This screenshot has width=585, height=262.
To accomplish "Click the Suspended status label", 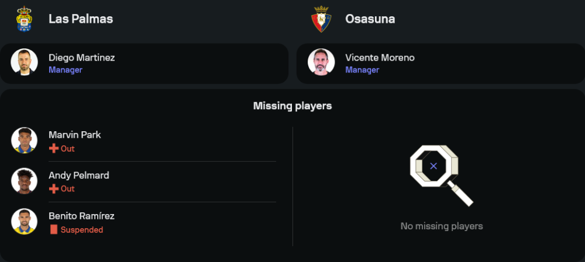I will click(82, 230).
